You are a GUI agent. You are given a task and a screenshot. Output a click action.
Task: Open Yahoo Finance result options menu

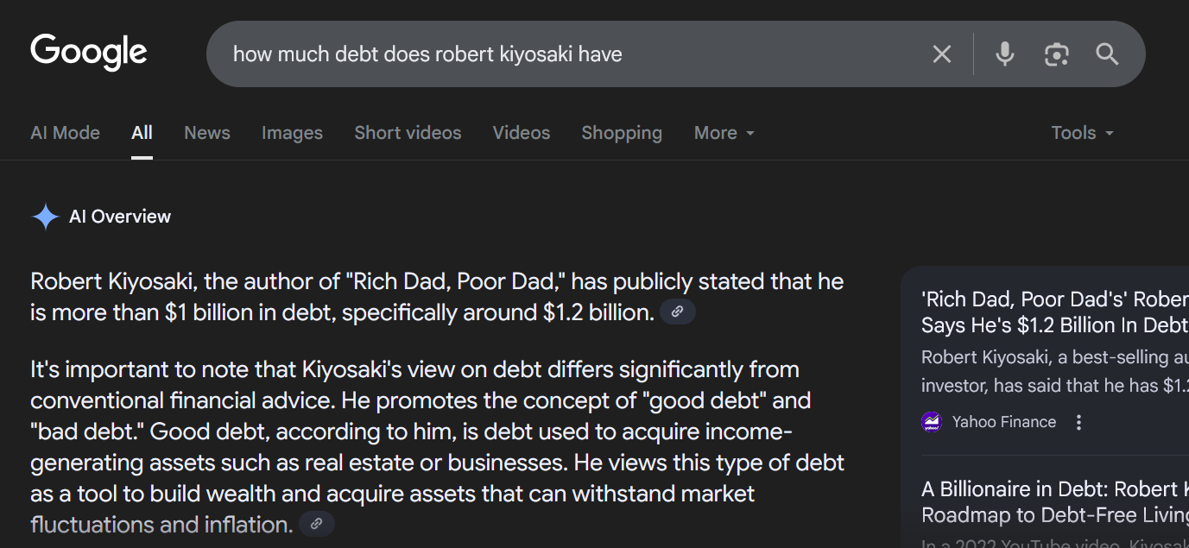[1078, 422]
